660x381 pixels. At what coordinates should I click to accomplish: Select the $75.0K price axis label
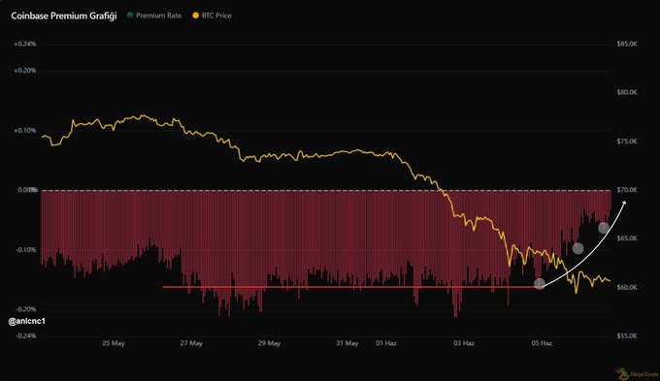tap(627, 142)
